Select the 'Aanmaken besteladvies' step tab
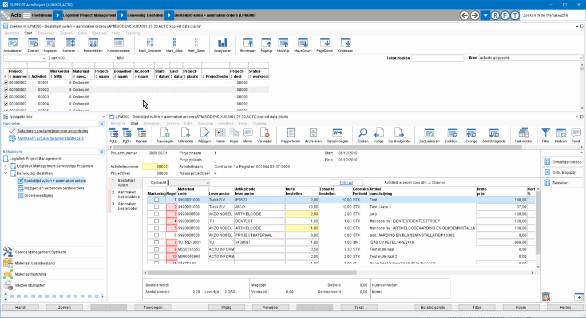 point(127,194)
